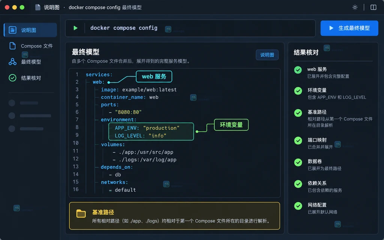The width and height of the screenshot is (384, 240).
Task: Click the 包含 APP_ENV 和 LOG_LEVEL description
Action: (337, 97)
